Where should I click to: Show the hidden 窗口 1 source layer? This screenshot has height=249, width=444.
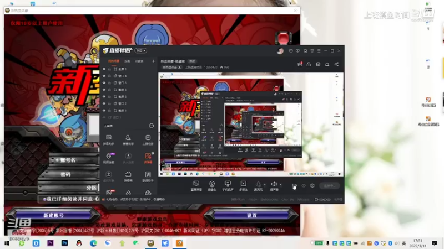(x=104, y=117)
